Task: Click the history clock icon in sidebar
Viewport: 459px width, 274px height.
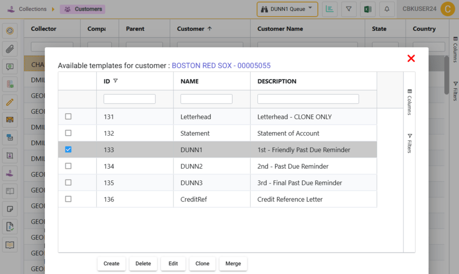Action: [x=10, y=31]
